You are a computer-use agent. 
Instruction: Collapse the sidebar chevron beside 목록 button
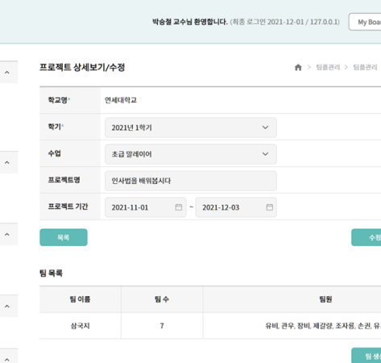click(7, 234)
